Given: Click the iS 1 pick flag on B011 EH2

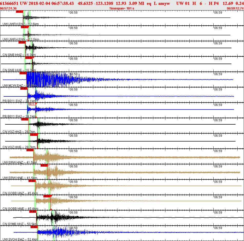Looking at the screenshot, I should click(x=32, y=104).
